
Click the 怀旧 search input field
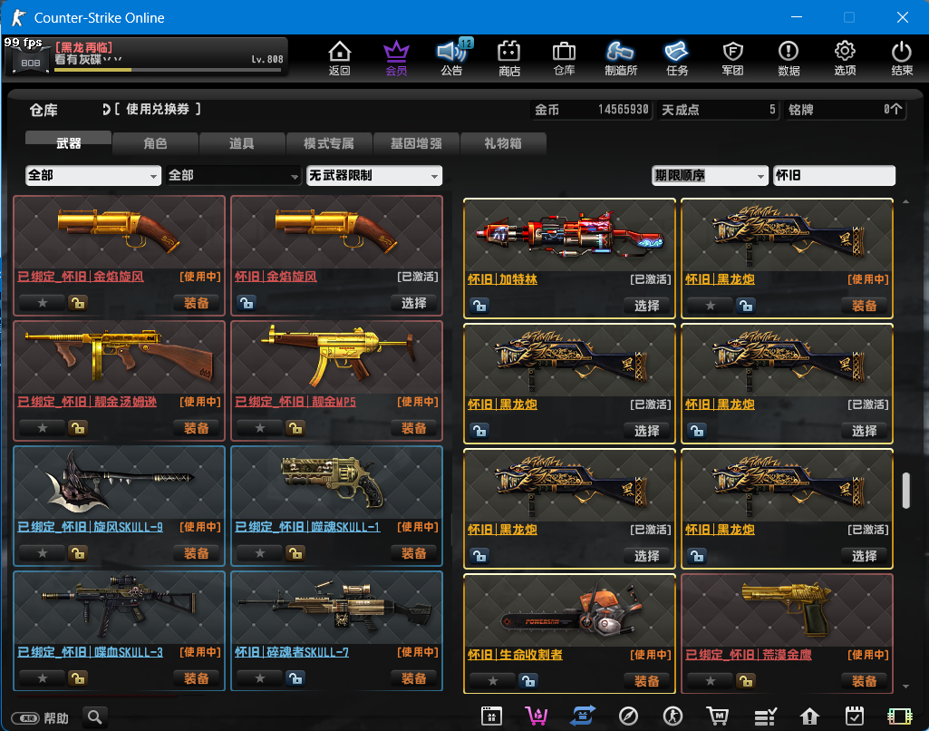click(834, 175)
